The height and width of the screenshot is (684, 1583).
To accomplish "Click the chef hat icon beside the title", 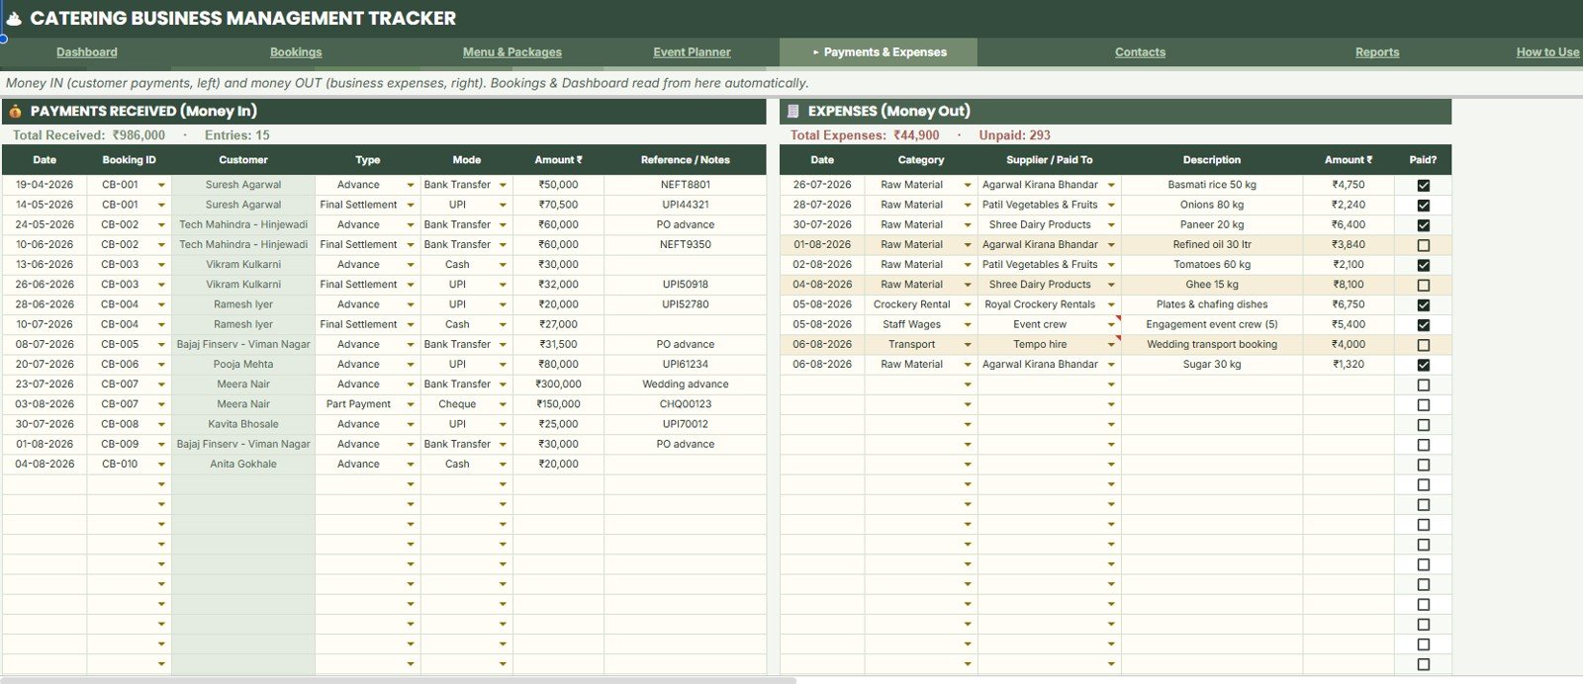I will click(x=14, y=18).
